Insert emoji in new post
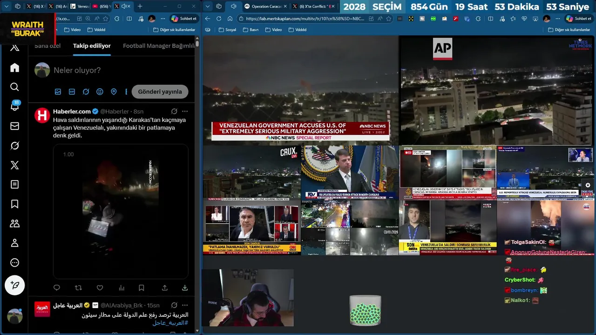The height and width of the screenshot is (335, 596). pyautogui.click(x=100, y=92)
